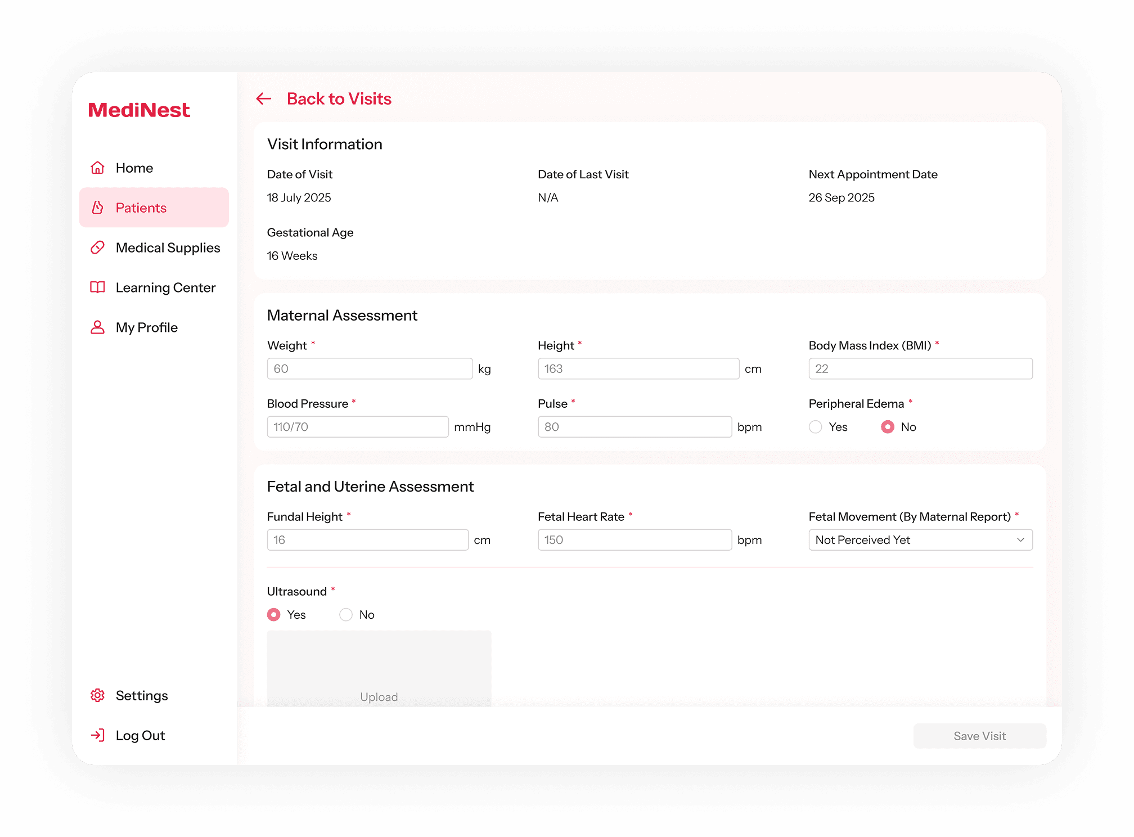This screenshot has height=837, width=1134.
Task: Go to Learning Center page
Action: click(165, 287)
